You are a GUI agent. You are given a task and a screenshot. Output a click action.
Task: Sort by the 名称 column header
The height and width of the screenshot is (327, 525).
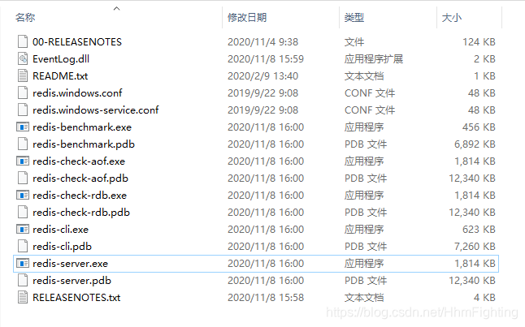pyautogui.click(x=25, y=17)
